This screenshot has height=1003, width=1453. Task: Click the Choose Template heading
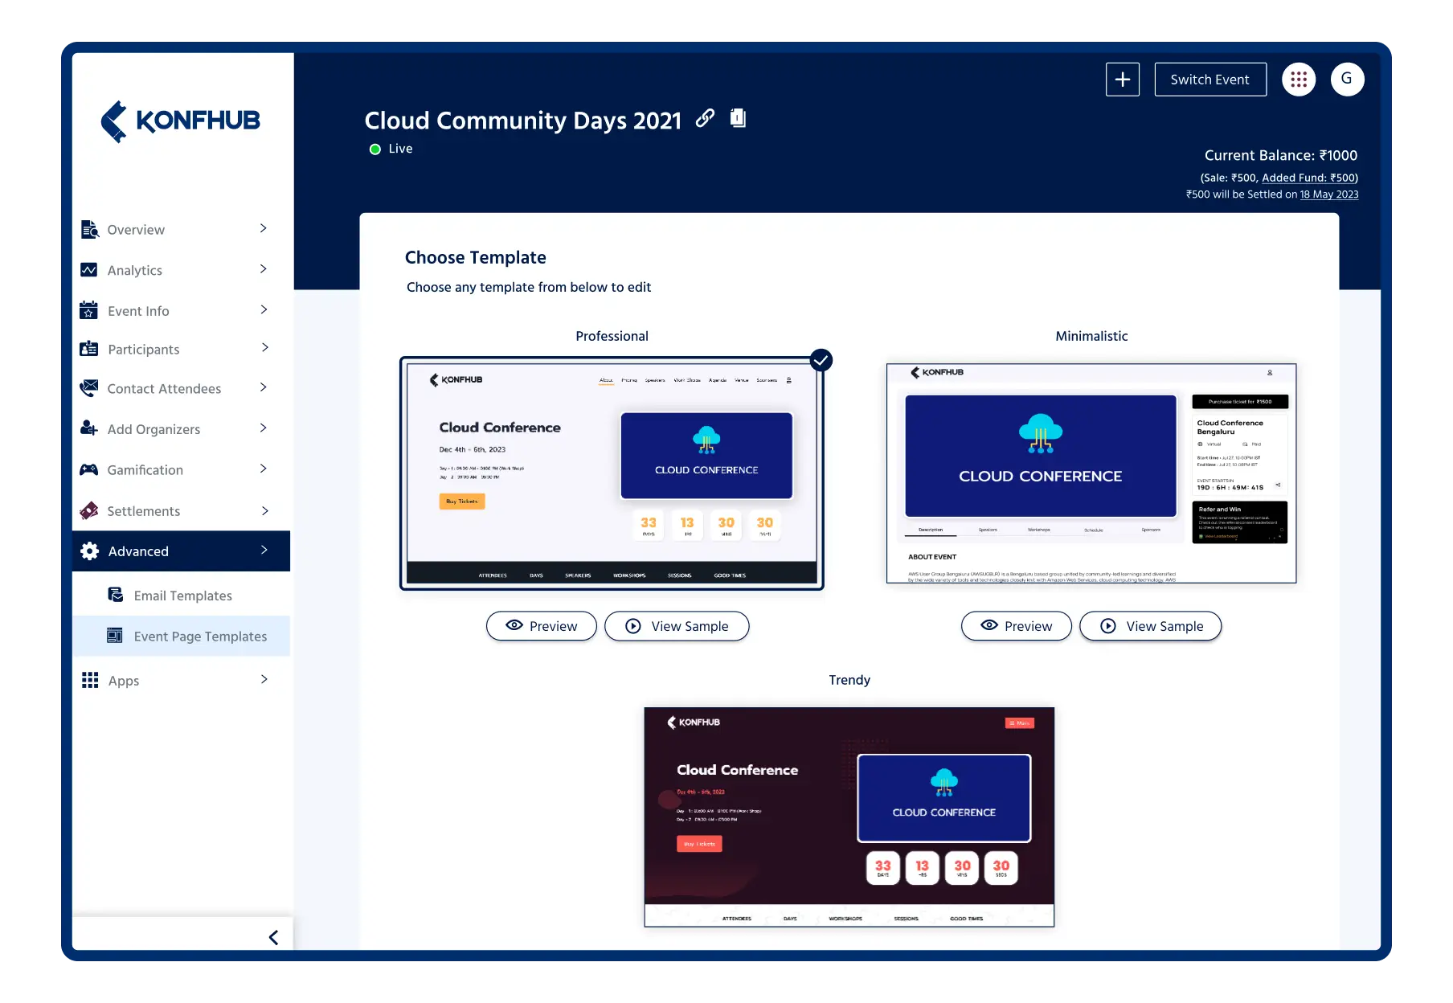click(x=476, y=257)
